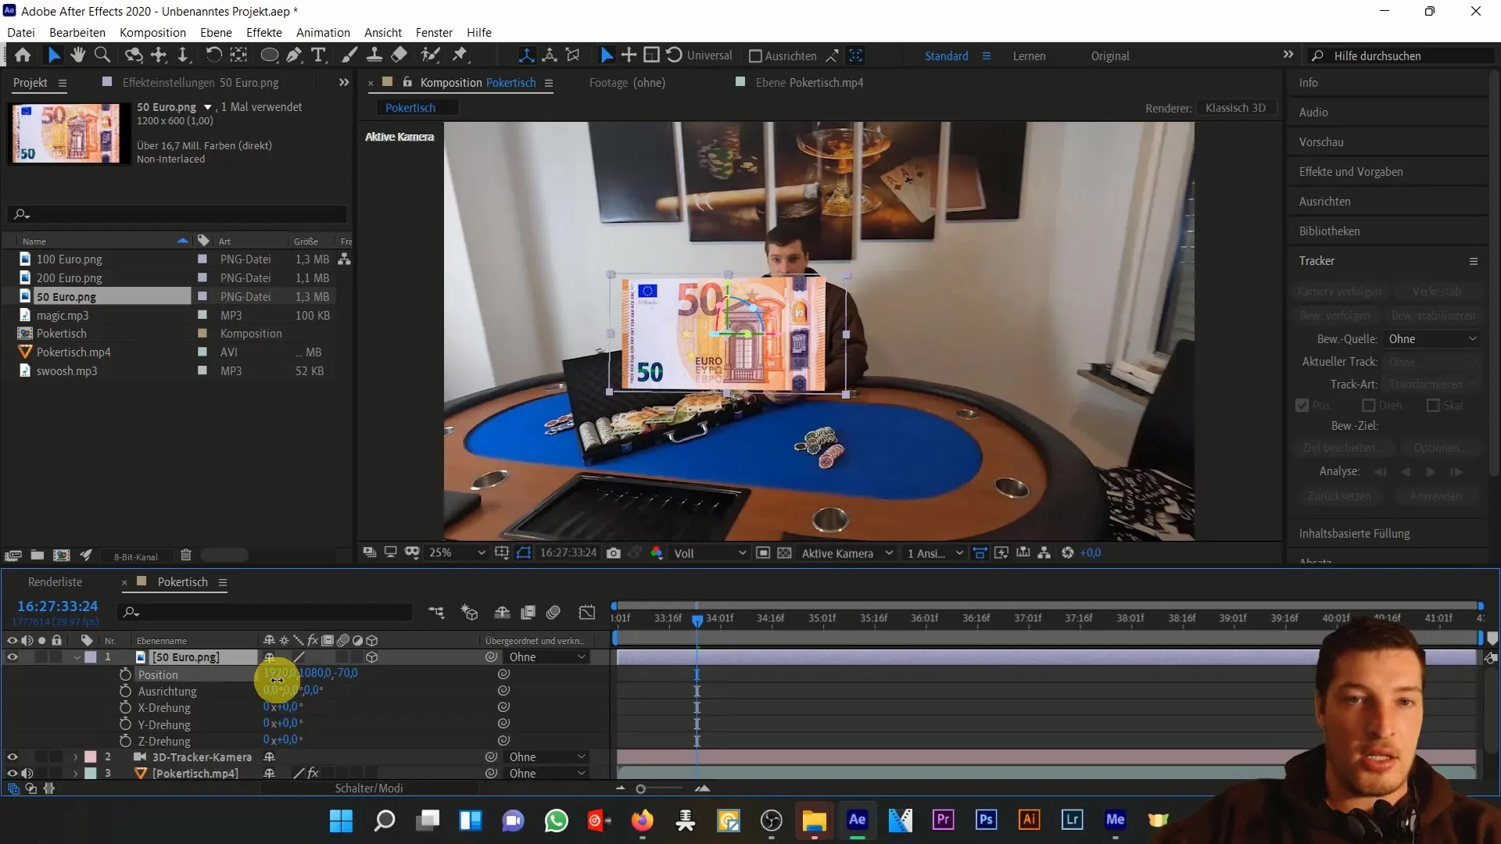Open the Animation menu
Viewport: 1501px width, 844px height.
[x=323, y=32]
